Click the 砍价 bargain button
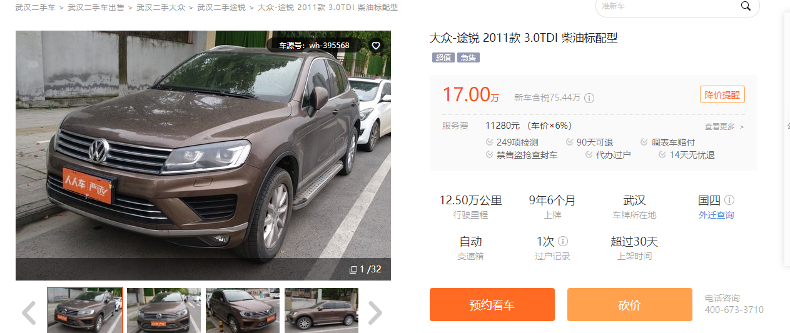 (630, 305)
